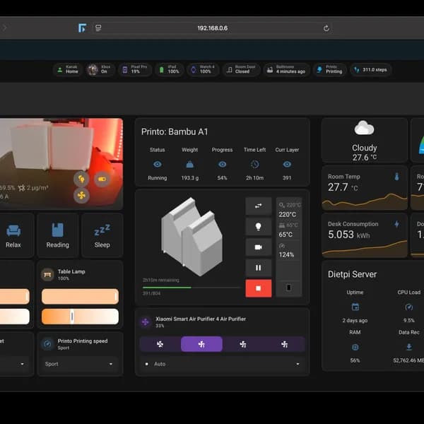Click the Data Rec download icon
The width and height of the screenshot is (424, 424).
click(409, 347)
